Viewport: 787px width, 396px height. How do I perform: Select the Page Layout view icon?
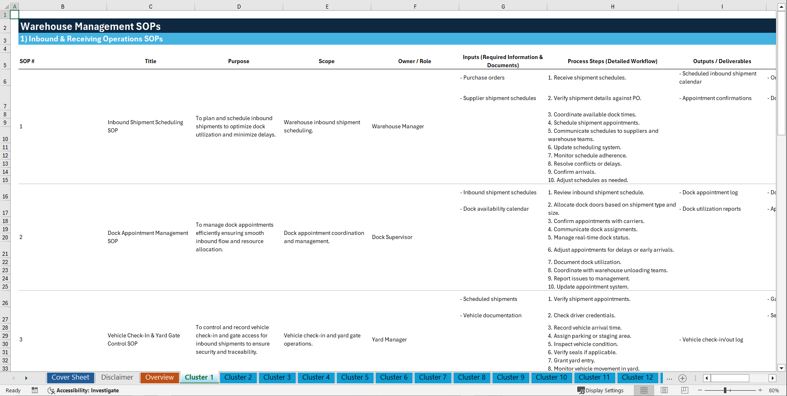(664, 390)
